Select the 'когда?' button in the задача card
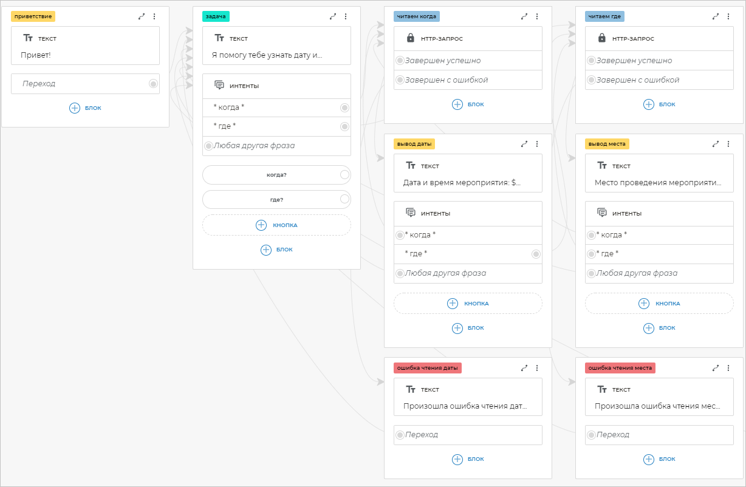Viewport: 746px width, 487px height. click(276, 175)
